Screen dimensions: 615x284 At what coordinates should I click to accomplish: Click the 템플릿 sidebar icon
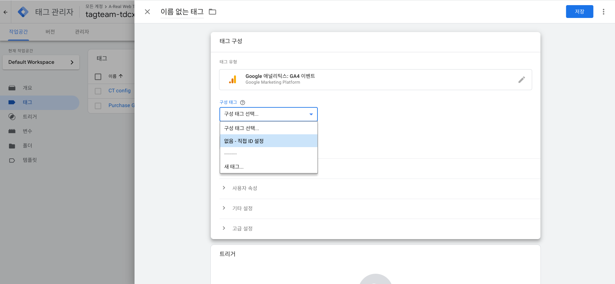[12, 160]
